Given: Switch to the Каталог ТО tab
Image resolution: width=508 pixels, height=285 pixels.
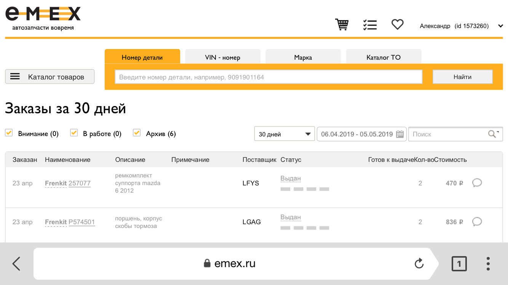Looking at the screenshot, I should tap(383, 57).
